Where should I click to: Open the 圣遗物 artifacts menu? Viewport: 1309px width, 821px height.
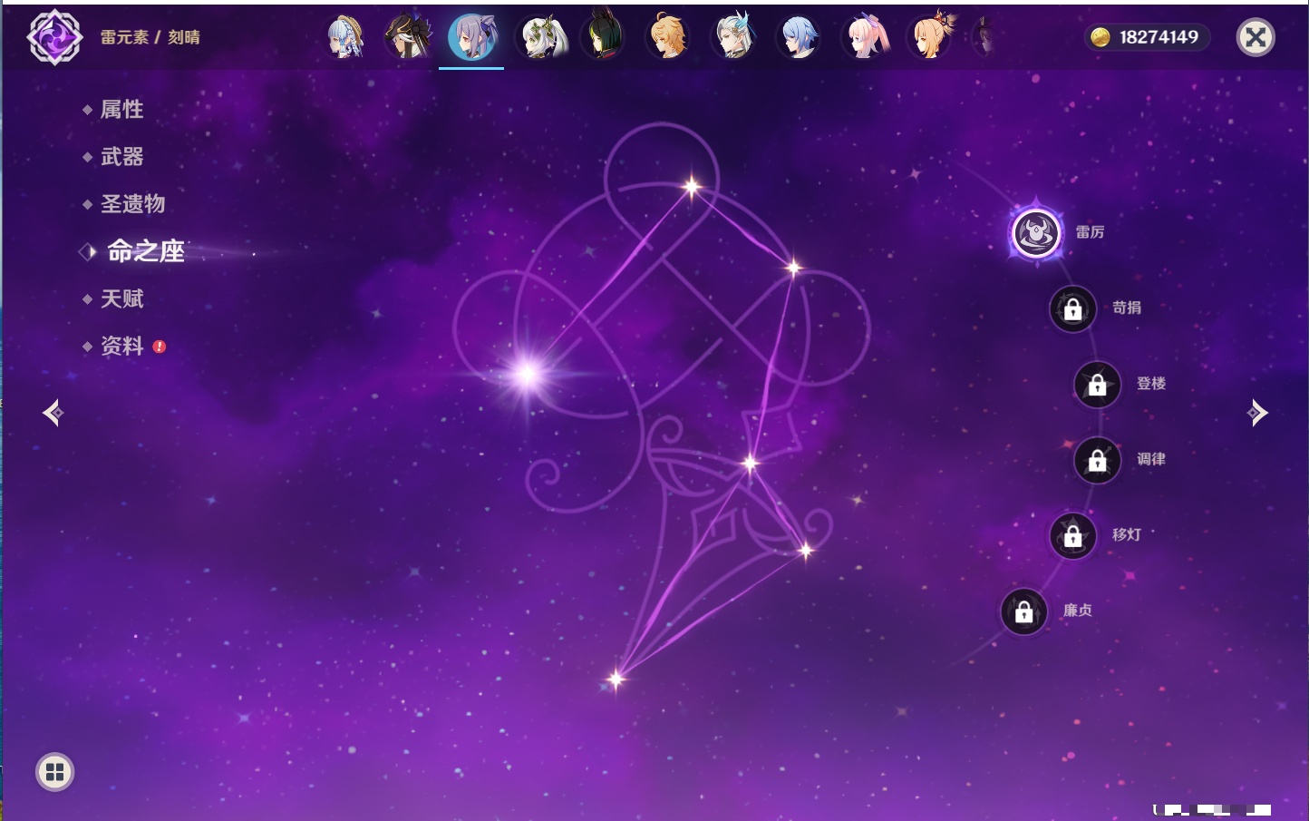[x=132, y=204]
